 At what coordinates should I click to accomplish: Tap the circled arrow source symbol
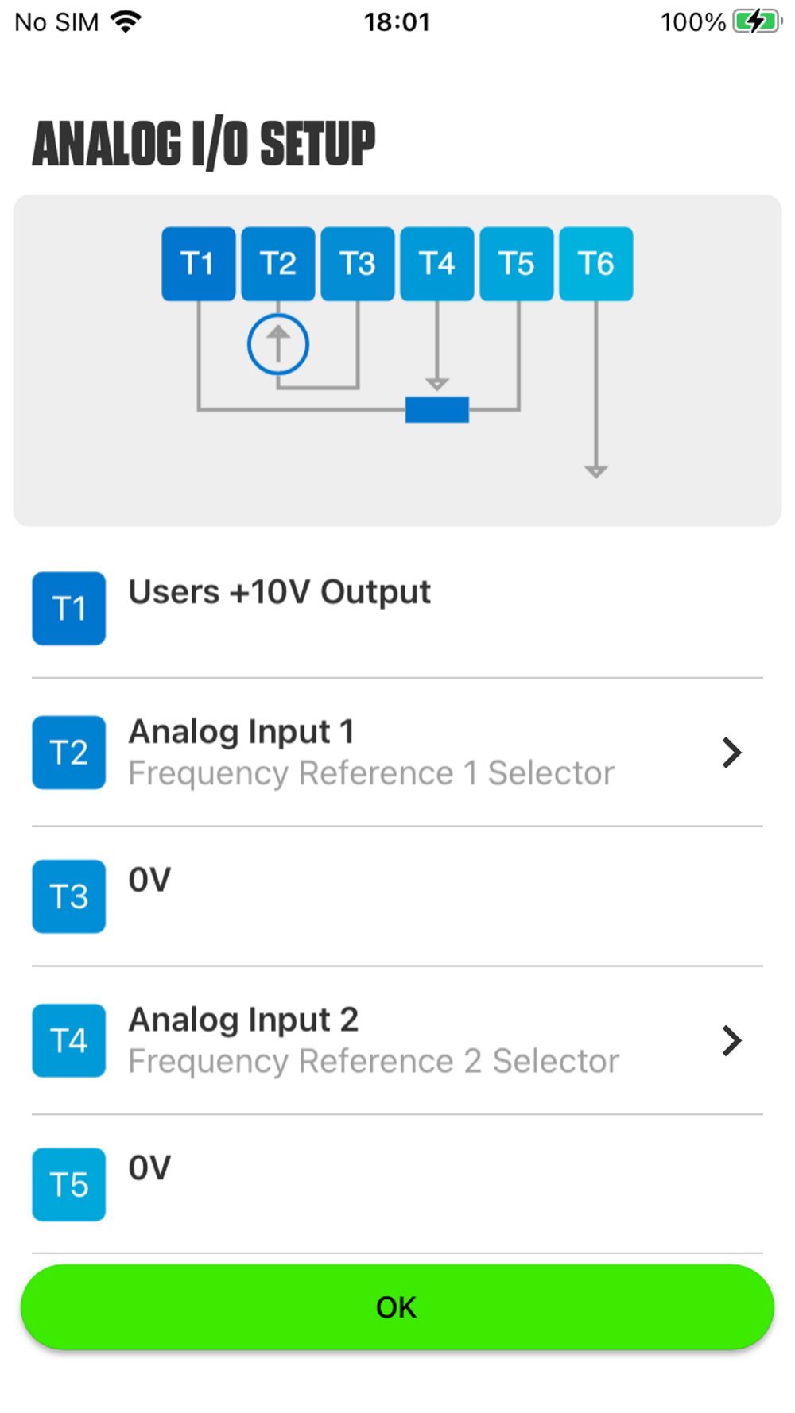coord(277,344)
